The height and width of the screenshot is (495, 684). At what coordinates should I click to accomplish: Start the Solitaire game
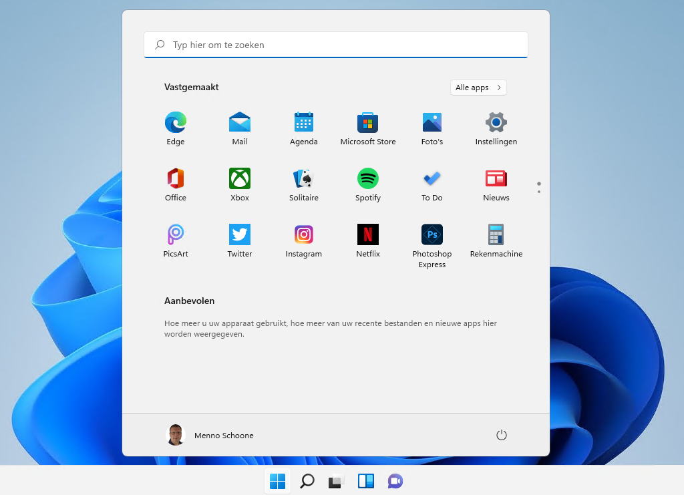[304, 185]
